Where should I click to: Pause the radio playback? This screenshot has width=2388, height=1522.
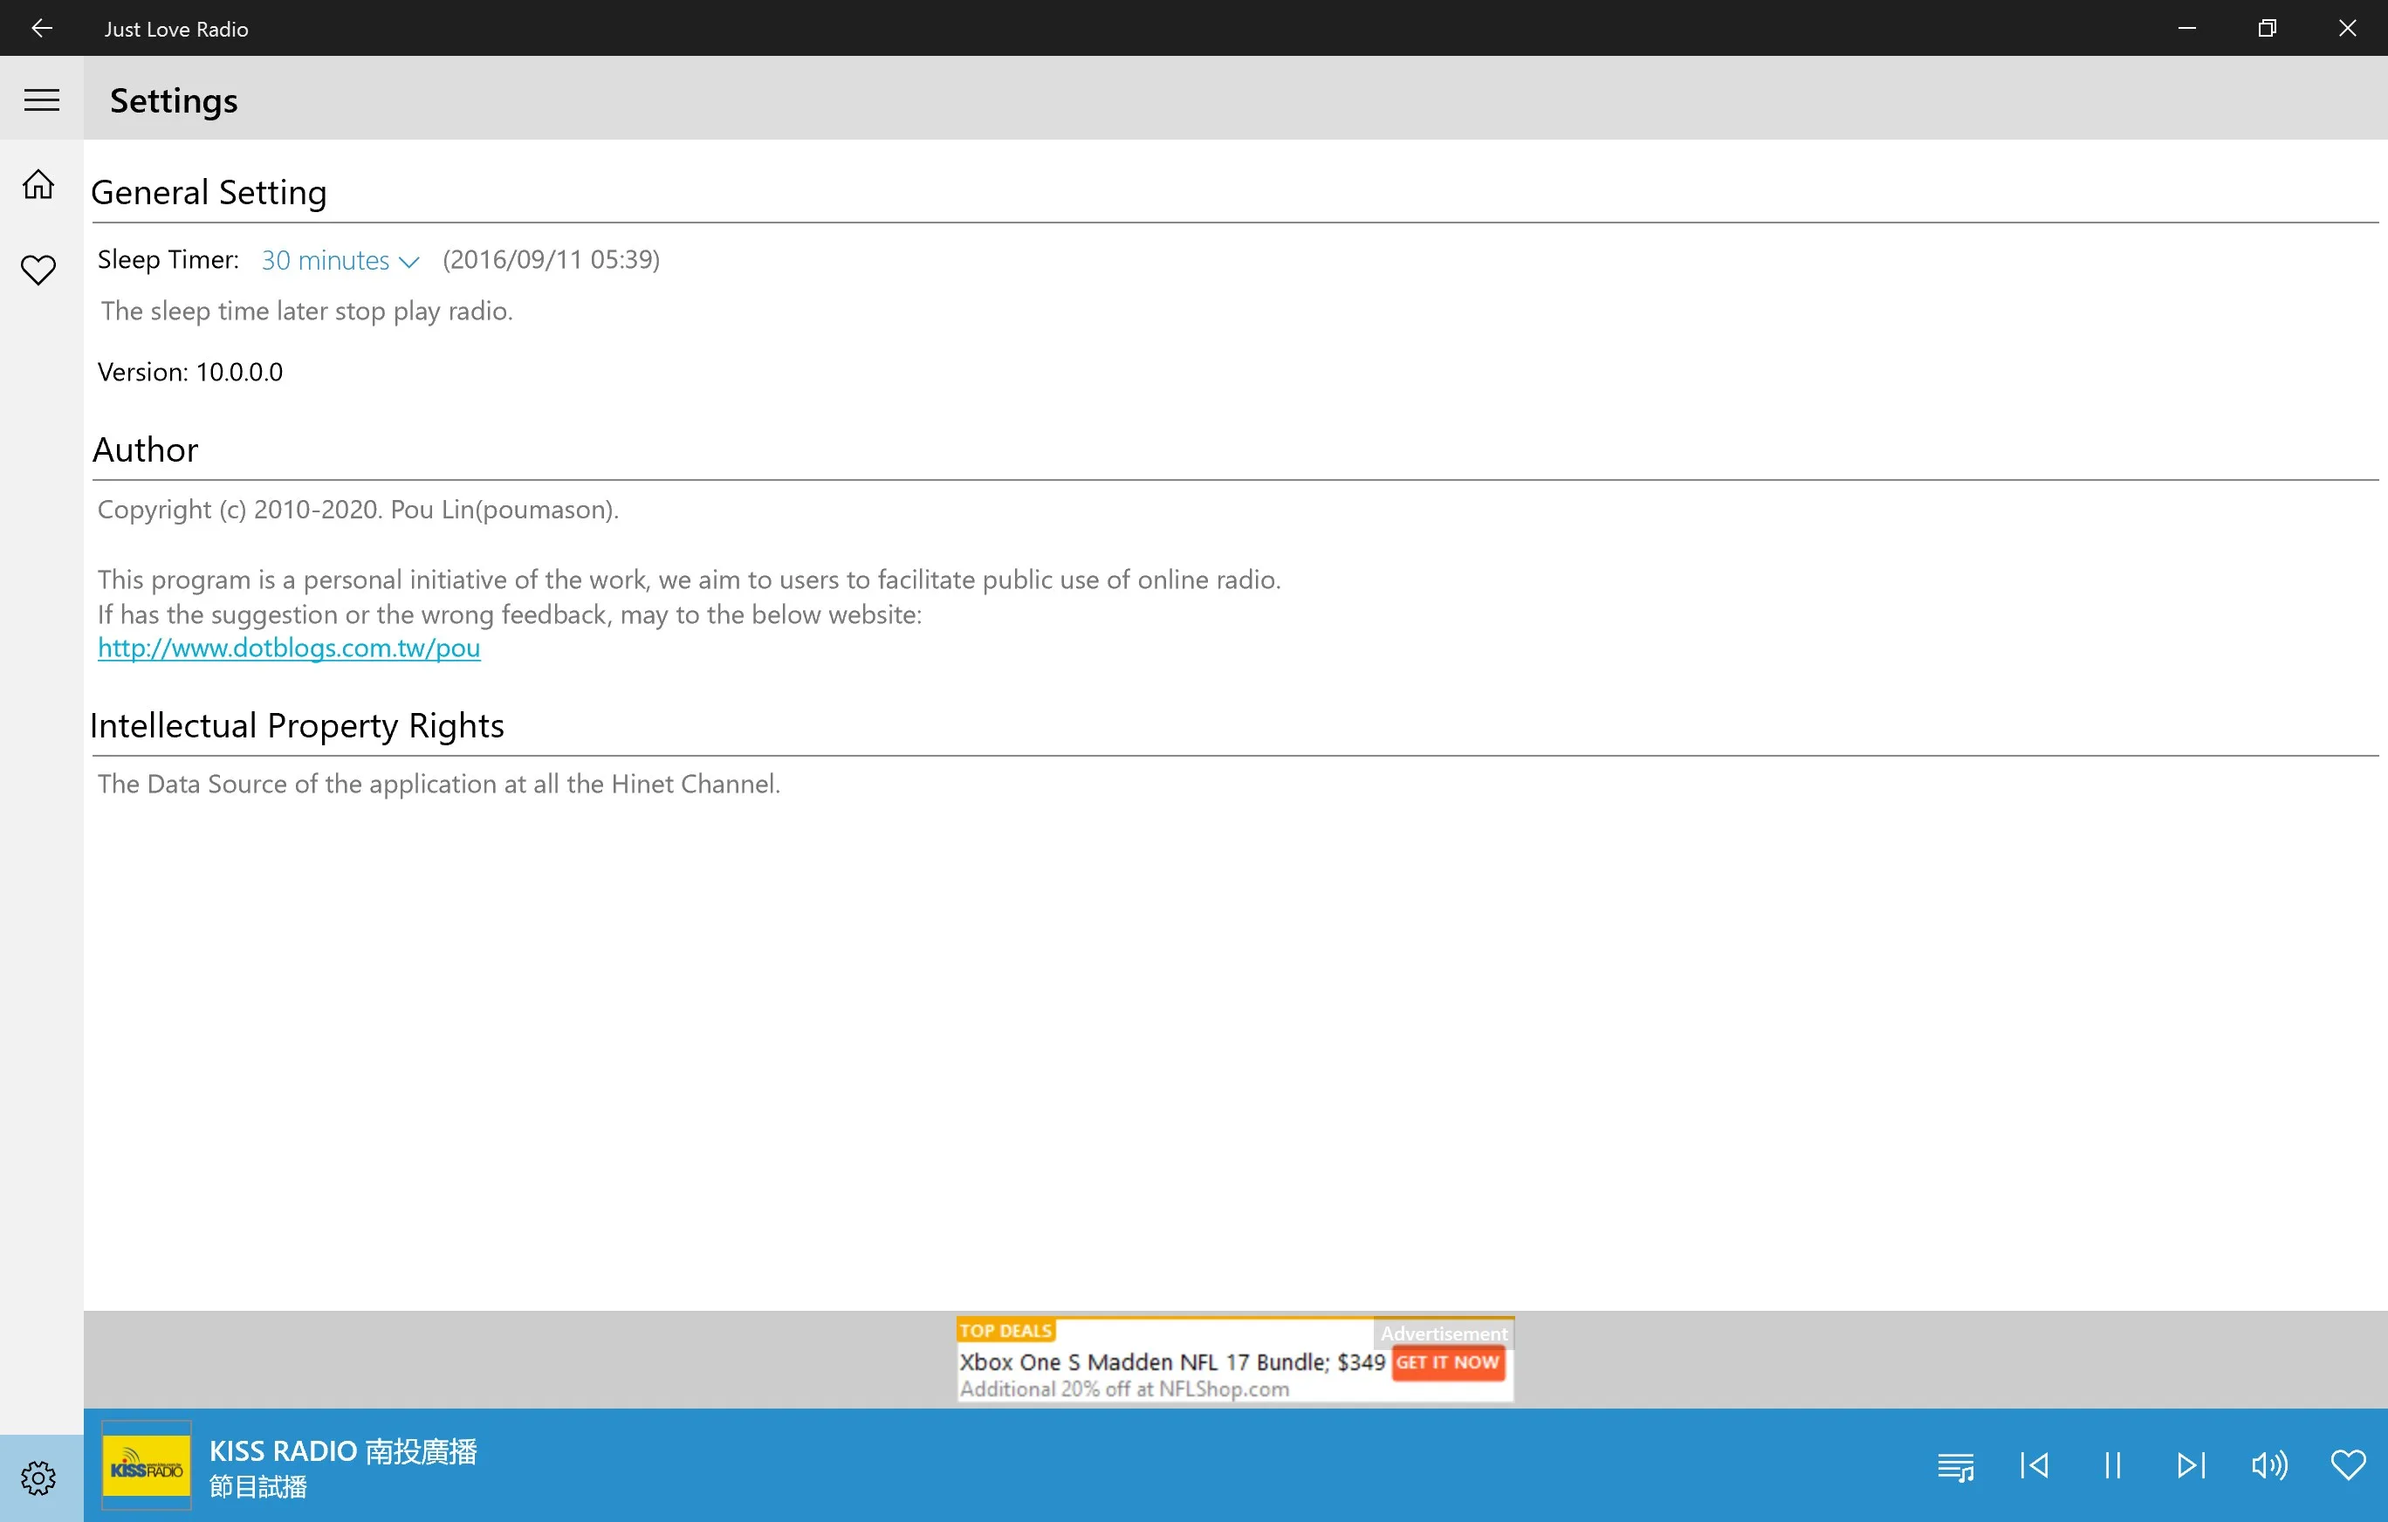[2112, 1465]
